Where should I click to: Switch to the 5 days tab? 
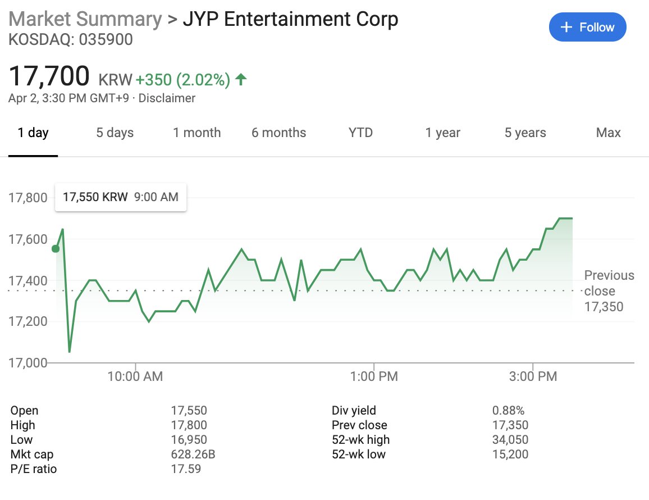click(x=115, y=133)
